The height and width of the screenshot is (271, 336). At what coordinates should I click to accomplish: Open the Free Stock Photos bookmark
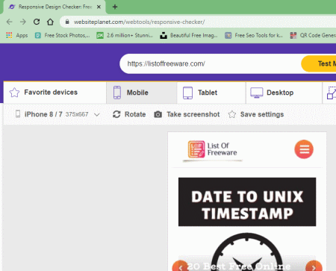(x=63, y=35)
